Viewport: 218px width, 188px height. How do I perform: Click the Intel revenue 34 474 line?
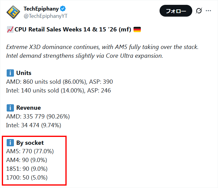[x=34, y=125]
